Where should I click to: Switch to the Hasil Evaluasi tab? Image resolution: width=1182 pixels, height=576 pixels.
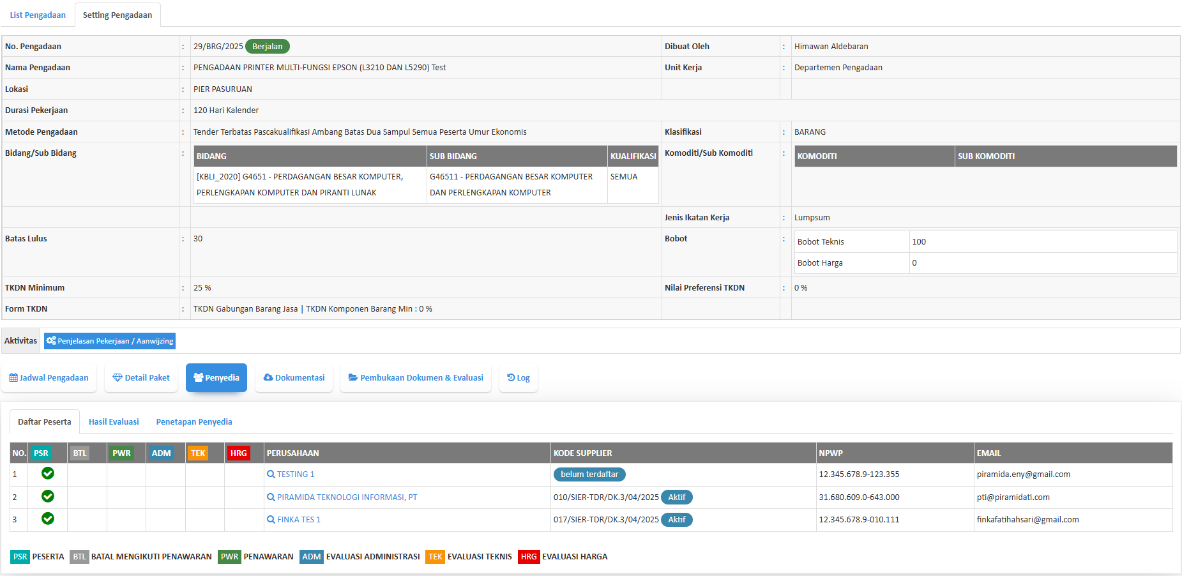114,422
